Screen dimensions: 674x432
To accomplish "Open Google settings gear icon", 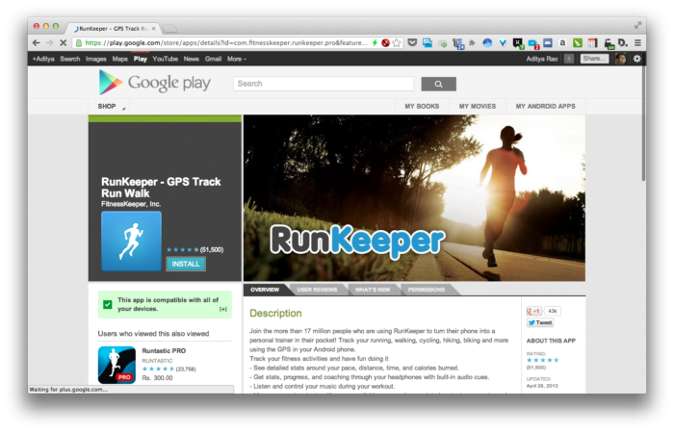I will coord(636,59).
